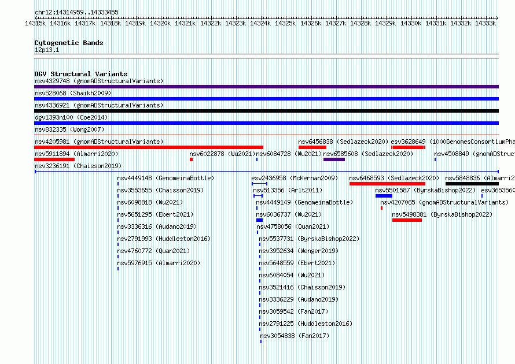515x364 pixels.
Task: Click black bar of nsv5848836 Almarri variant
Action: tap(472, 184)
